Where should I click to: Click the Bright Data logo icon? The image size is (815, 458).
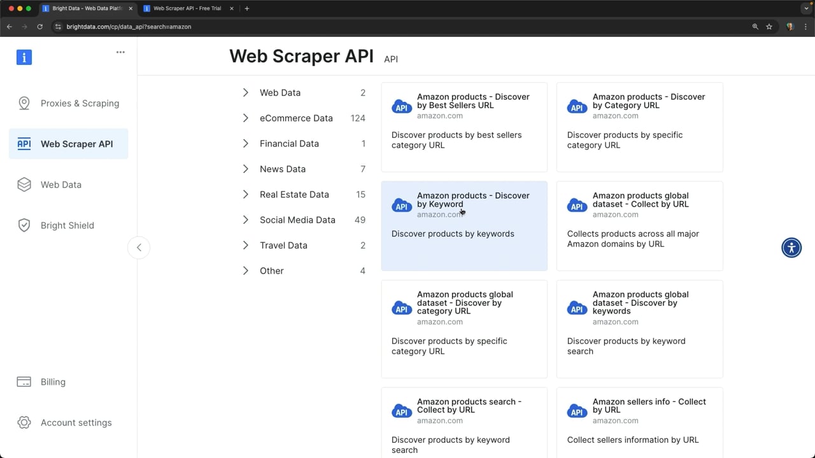(24, 57)
